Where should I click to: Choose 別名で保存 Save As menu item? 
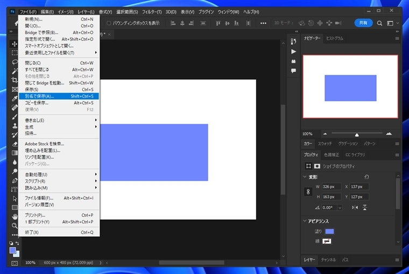pyautogui.click(x=59, y=96)
